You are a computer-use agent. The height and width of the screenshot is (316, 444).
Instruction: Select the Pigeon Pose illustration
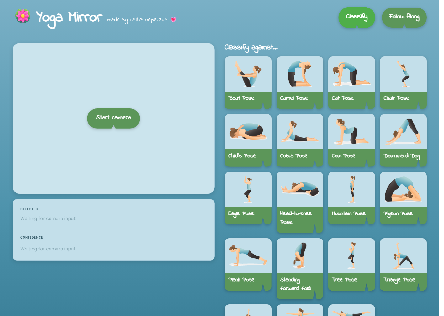(x=403, y=189)
